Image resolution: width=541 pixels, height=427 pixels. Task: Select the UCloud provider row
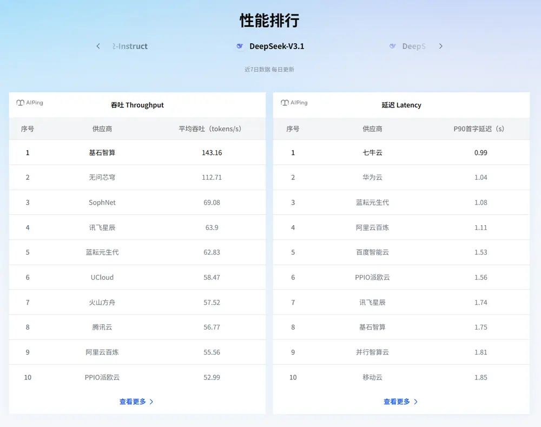point(102,277)
